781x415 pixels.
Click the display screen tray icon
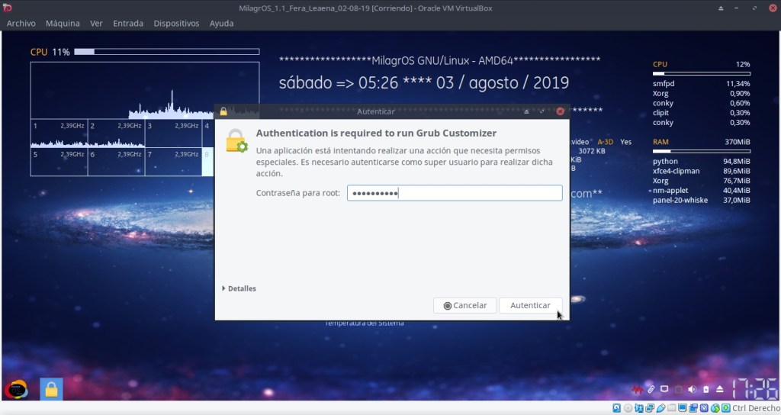(664, 389)
